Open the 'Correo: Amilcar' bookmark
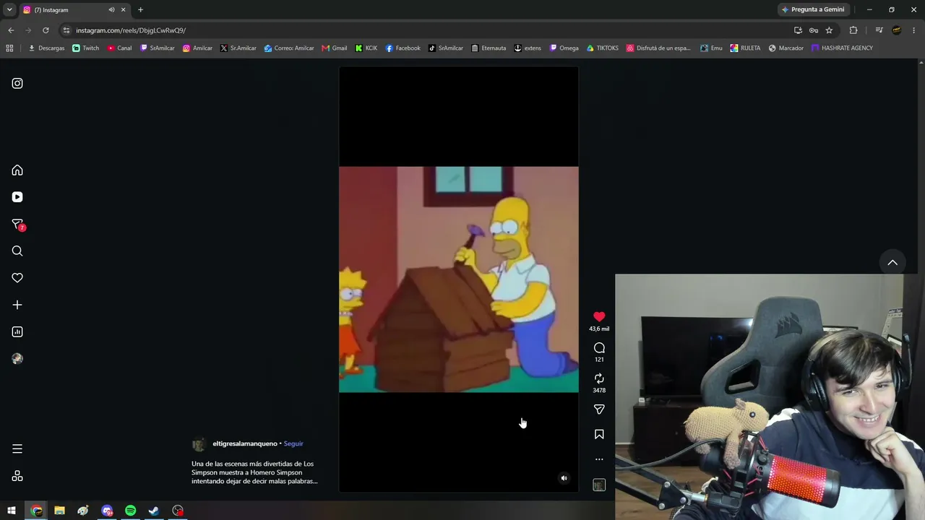925x520 pixels. click(x=289, y=48)
